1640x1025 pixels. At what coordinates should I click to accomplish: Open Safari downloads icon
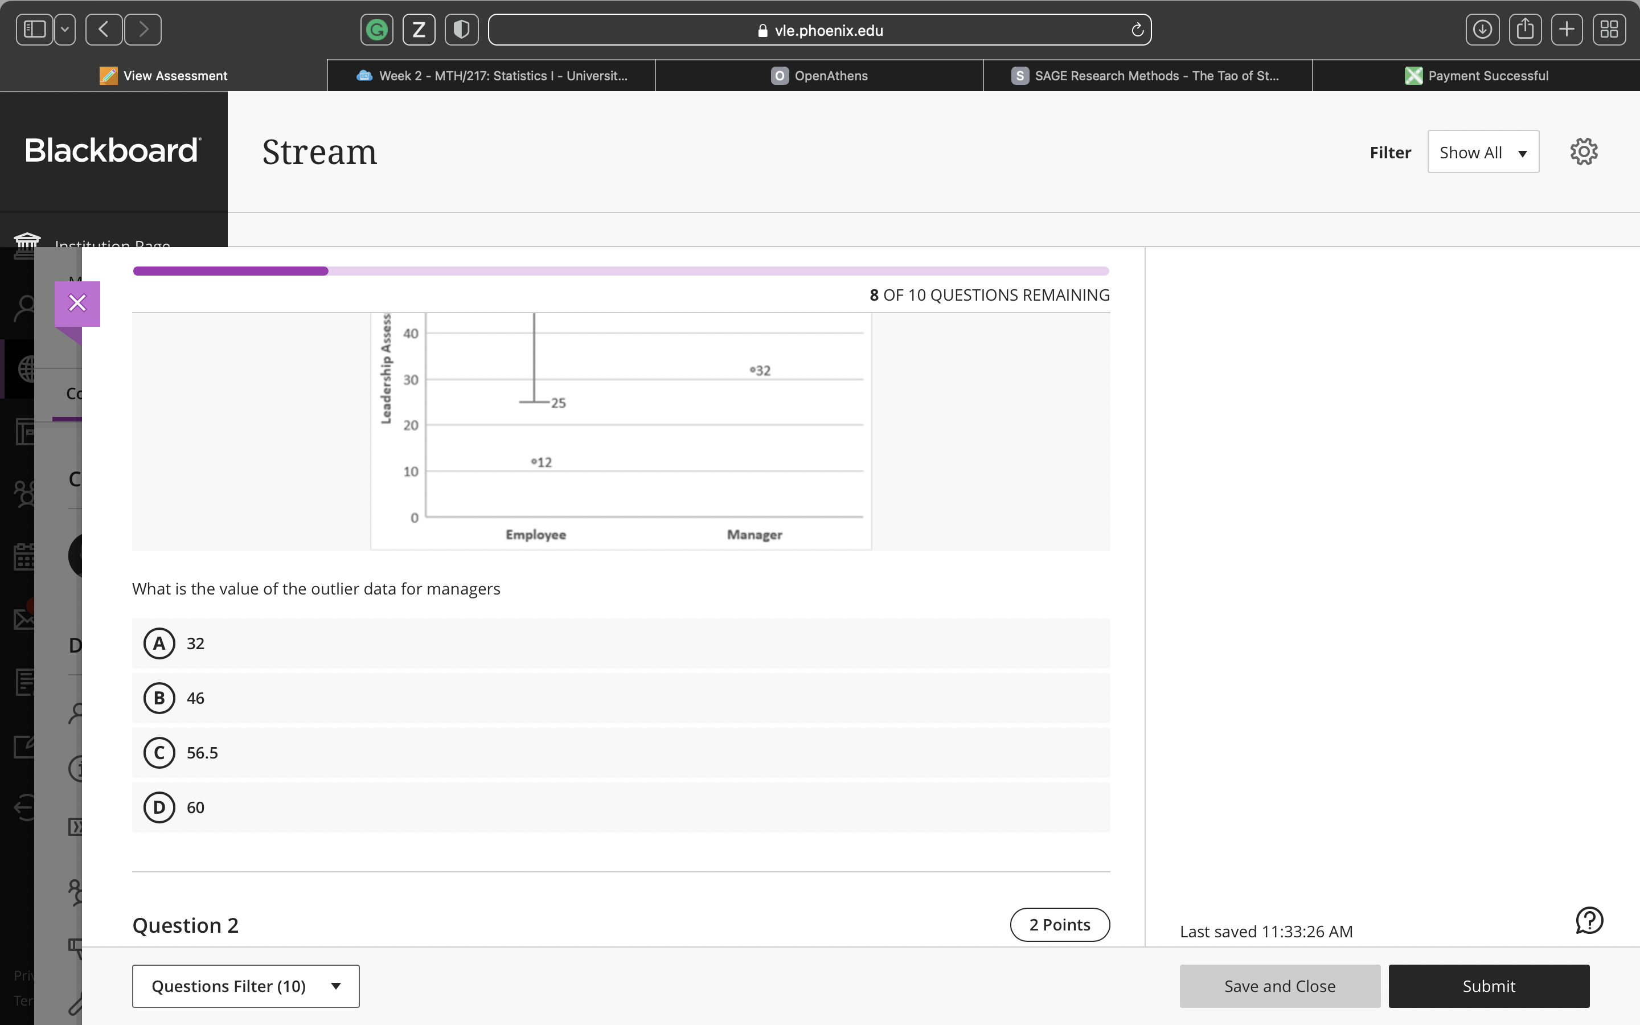coord(1482,30)
